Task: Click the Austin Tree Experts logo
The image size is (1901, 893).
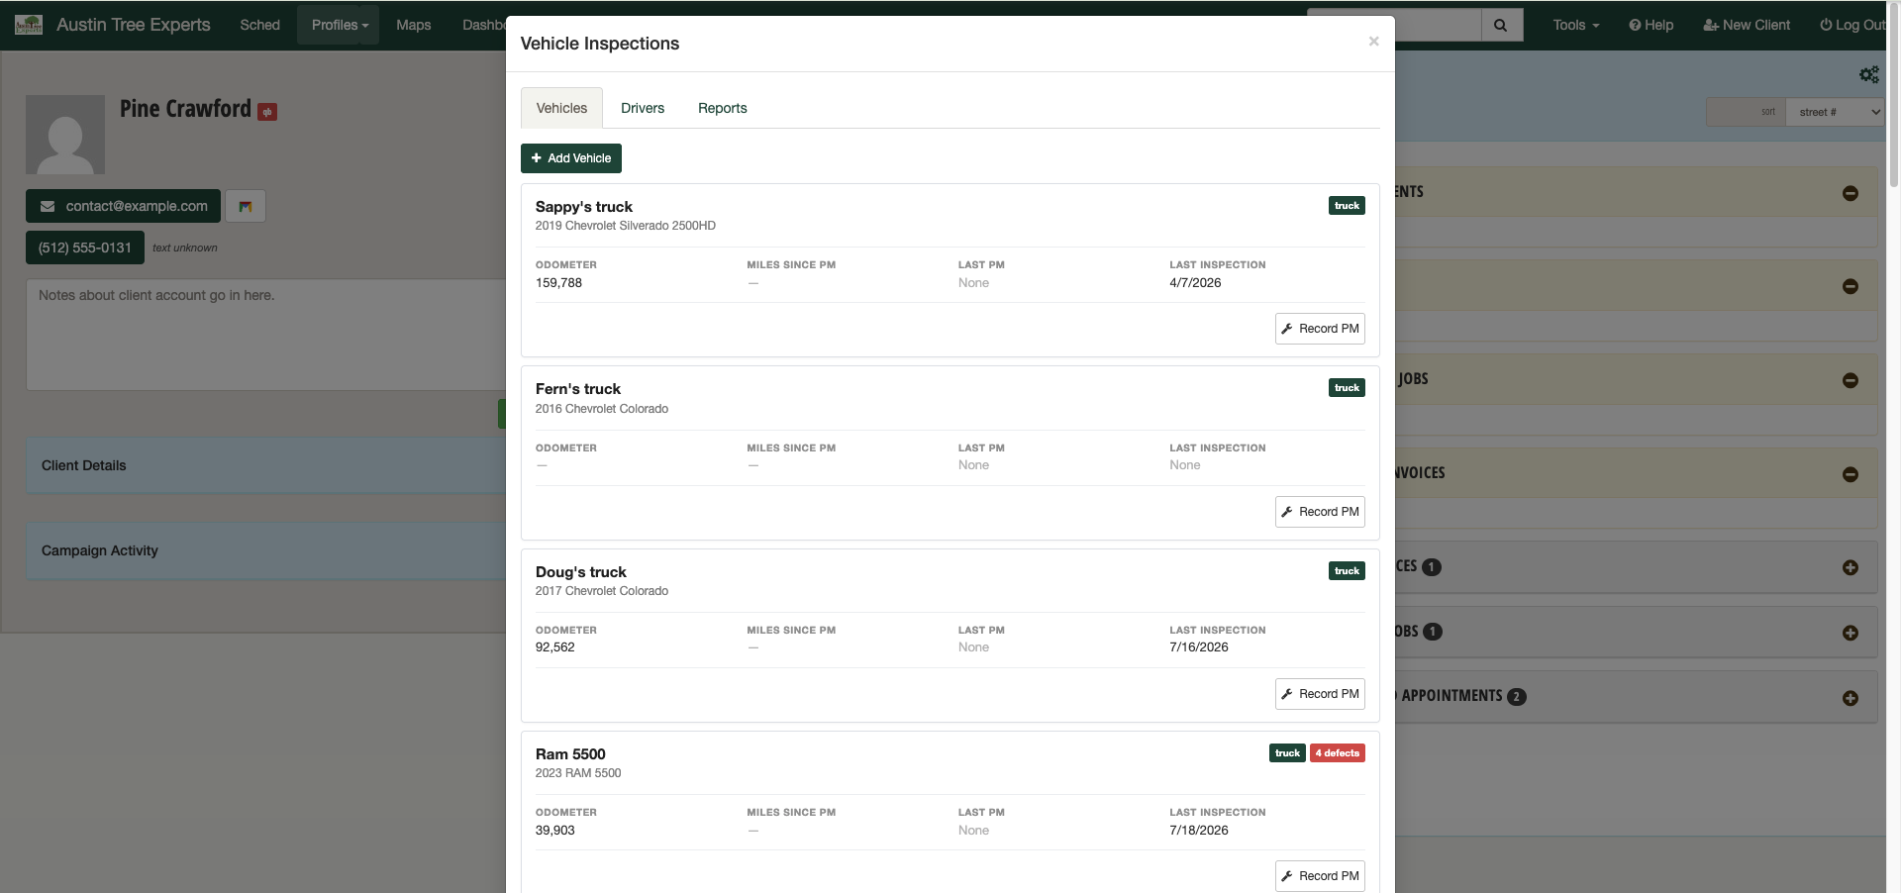Action: [29, 25]
